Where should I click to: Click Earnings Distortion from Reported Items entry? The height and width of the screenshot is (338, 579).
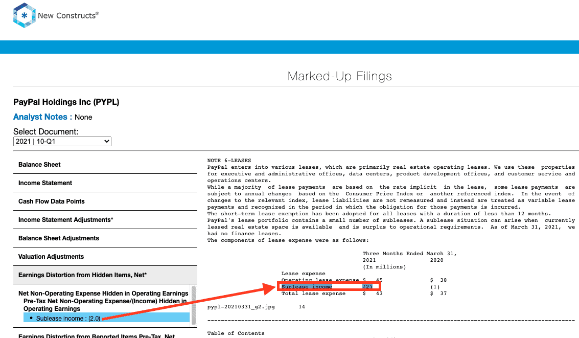(97, 335)
